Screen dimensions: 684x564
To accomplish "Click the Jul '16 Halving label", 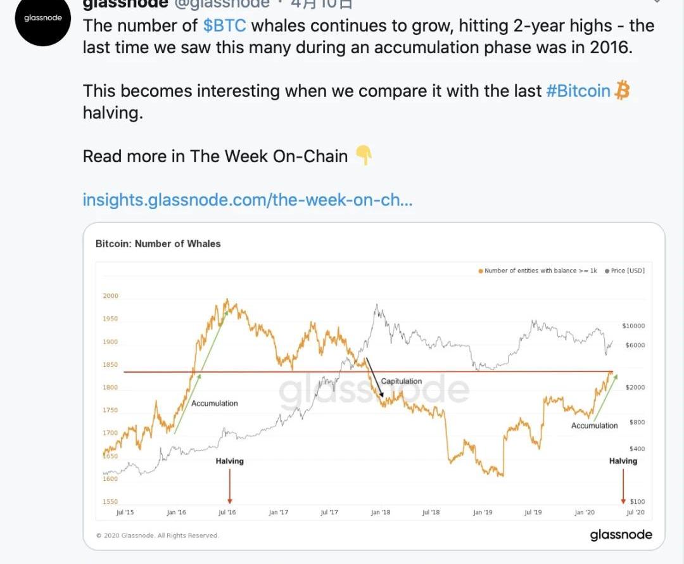I will (x=229, y=461).
